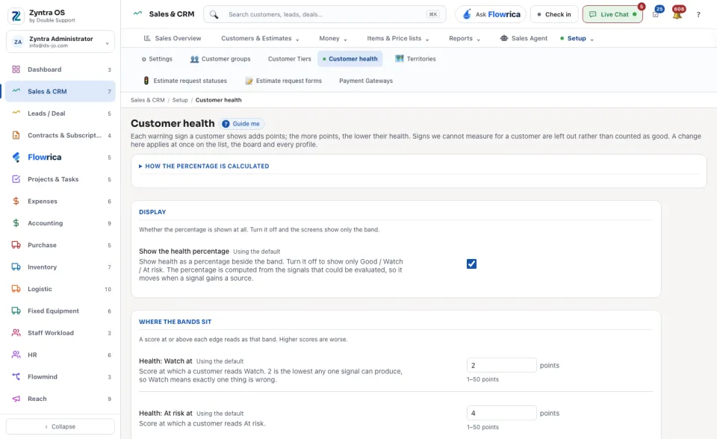Focus the Health: At risk at points field
This screenshot has height=439, width=717.
tap(501, 413)
